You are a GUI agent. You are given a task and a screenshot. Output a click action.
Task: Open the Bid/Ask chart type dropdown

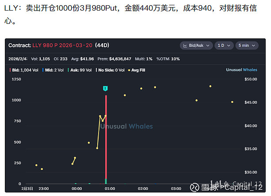[x=196, y=45]
